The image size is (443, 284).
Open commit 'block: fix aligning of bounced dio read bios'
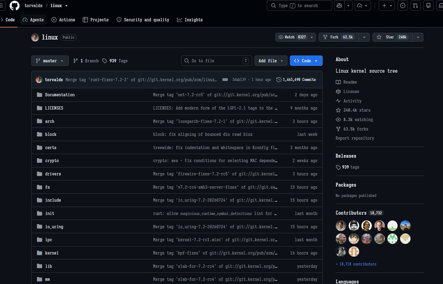(x=203, y=135)
